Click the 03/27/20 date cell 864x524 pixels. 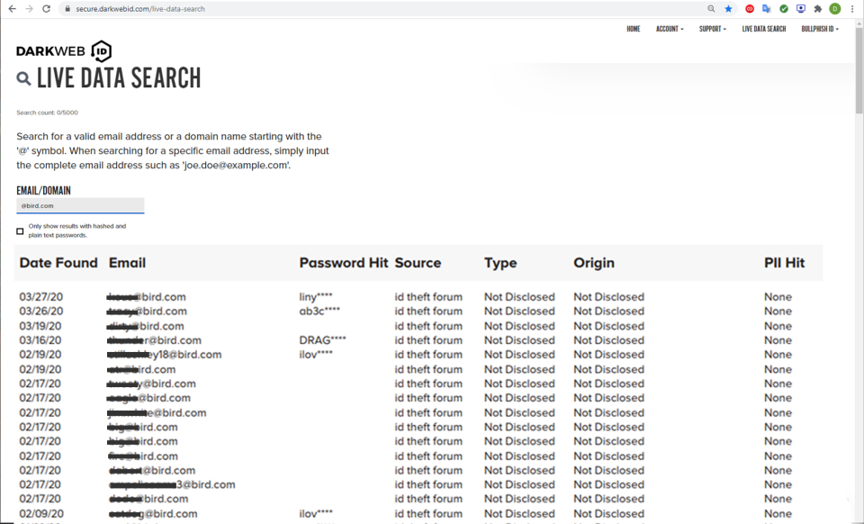point(40,297)
